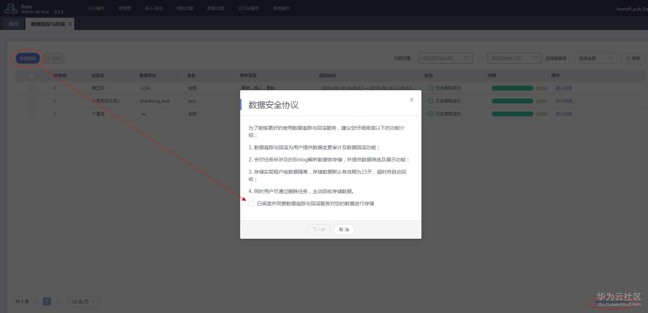Click the 任务ID column header
648x313 pixels.
[x=60, y=75]
